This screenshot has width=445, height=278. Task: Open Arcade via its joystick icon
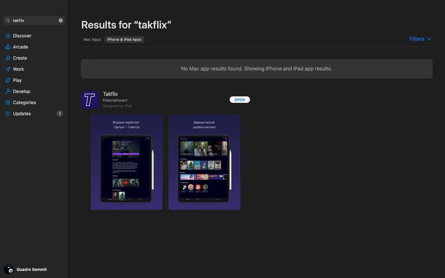(x=8, y=47)
